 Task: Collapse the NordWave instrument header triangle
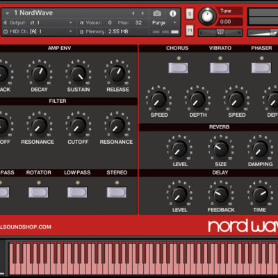[x=7, y=13]
